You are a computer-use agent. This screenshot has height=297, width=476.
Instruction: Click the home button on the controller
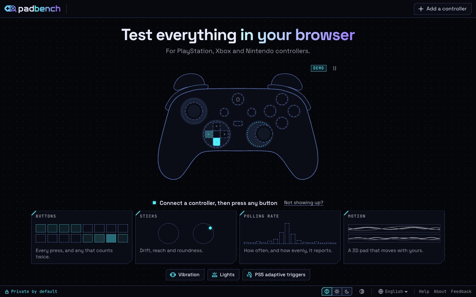[x=238, y=99]
